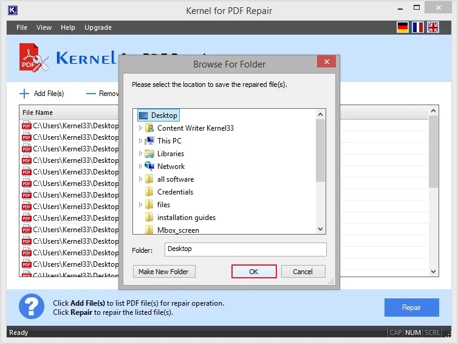This screenshot has height=344, width=458.
Task: Click the German flag language icon
Action: [402, 27]
